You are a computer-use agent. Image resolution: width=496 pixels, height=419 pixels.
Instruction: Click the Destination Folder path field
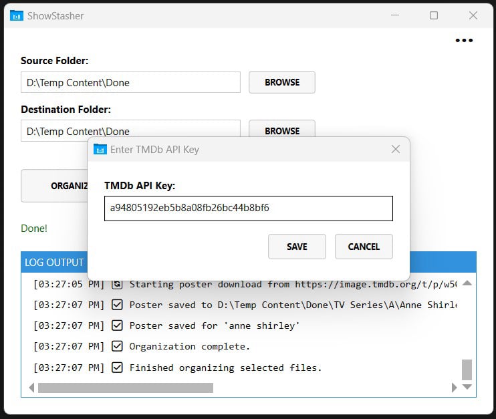point(130,129)
